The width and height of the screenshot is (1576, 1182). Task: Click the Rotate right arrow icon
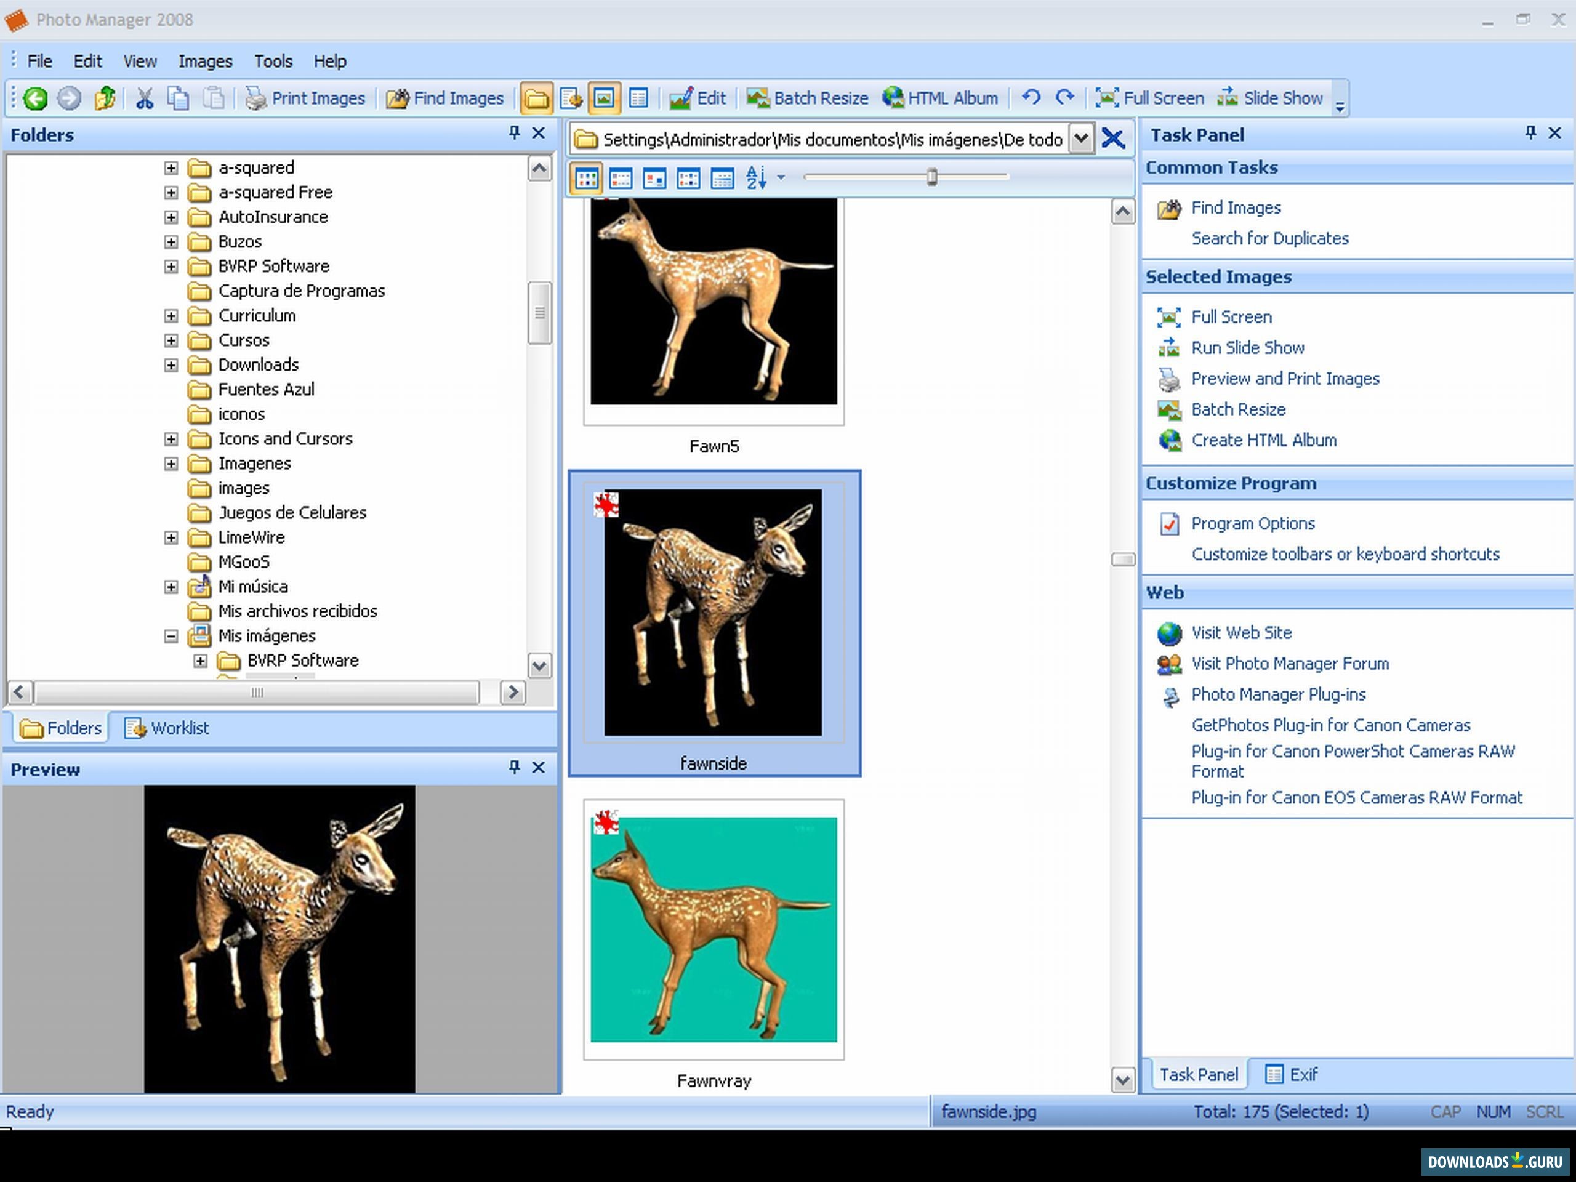(1064, 98)
